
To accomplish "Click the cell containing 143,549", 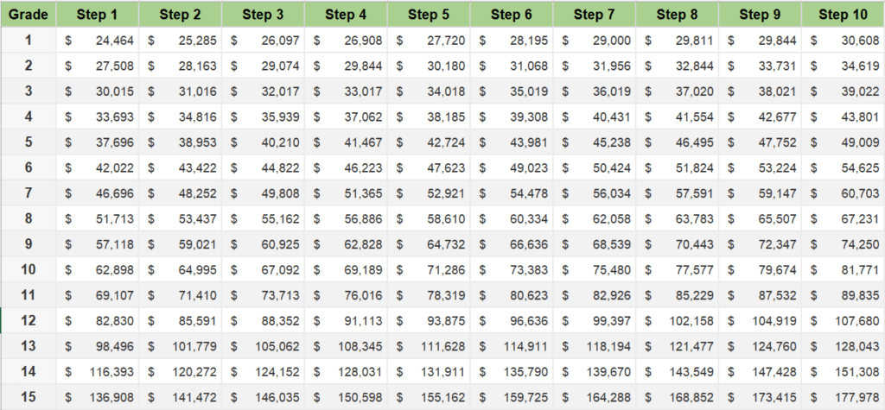I will coord(678,371).
